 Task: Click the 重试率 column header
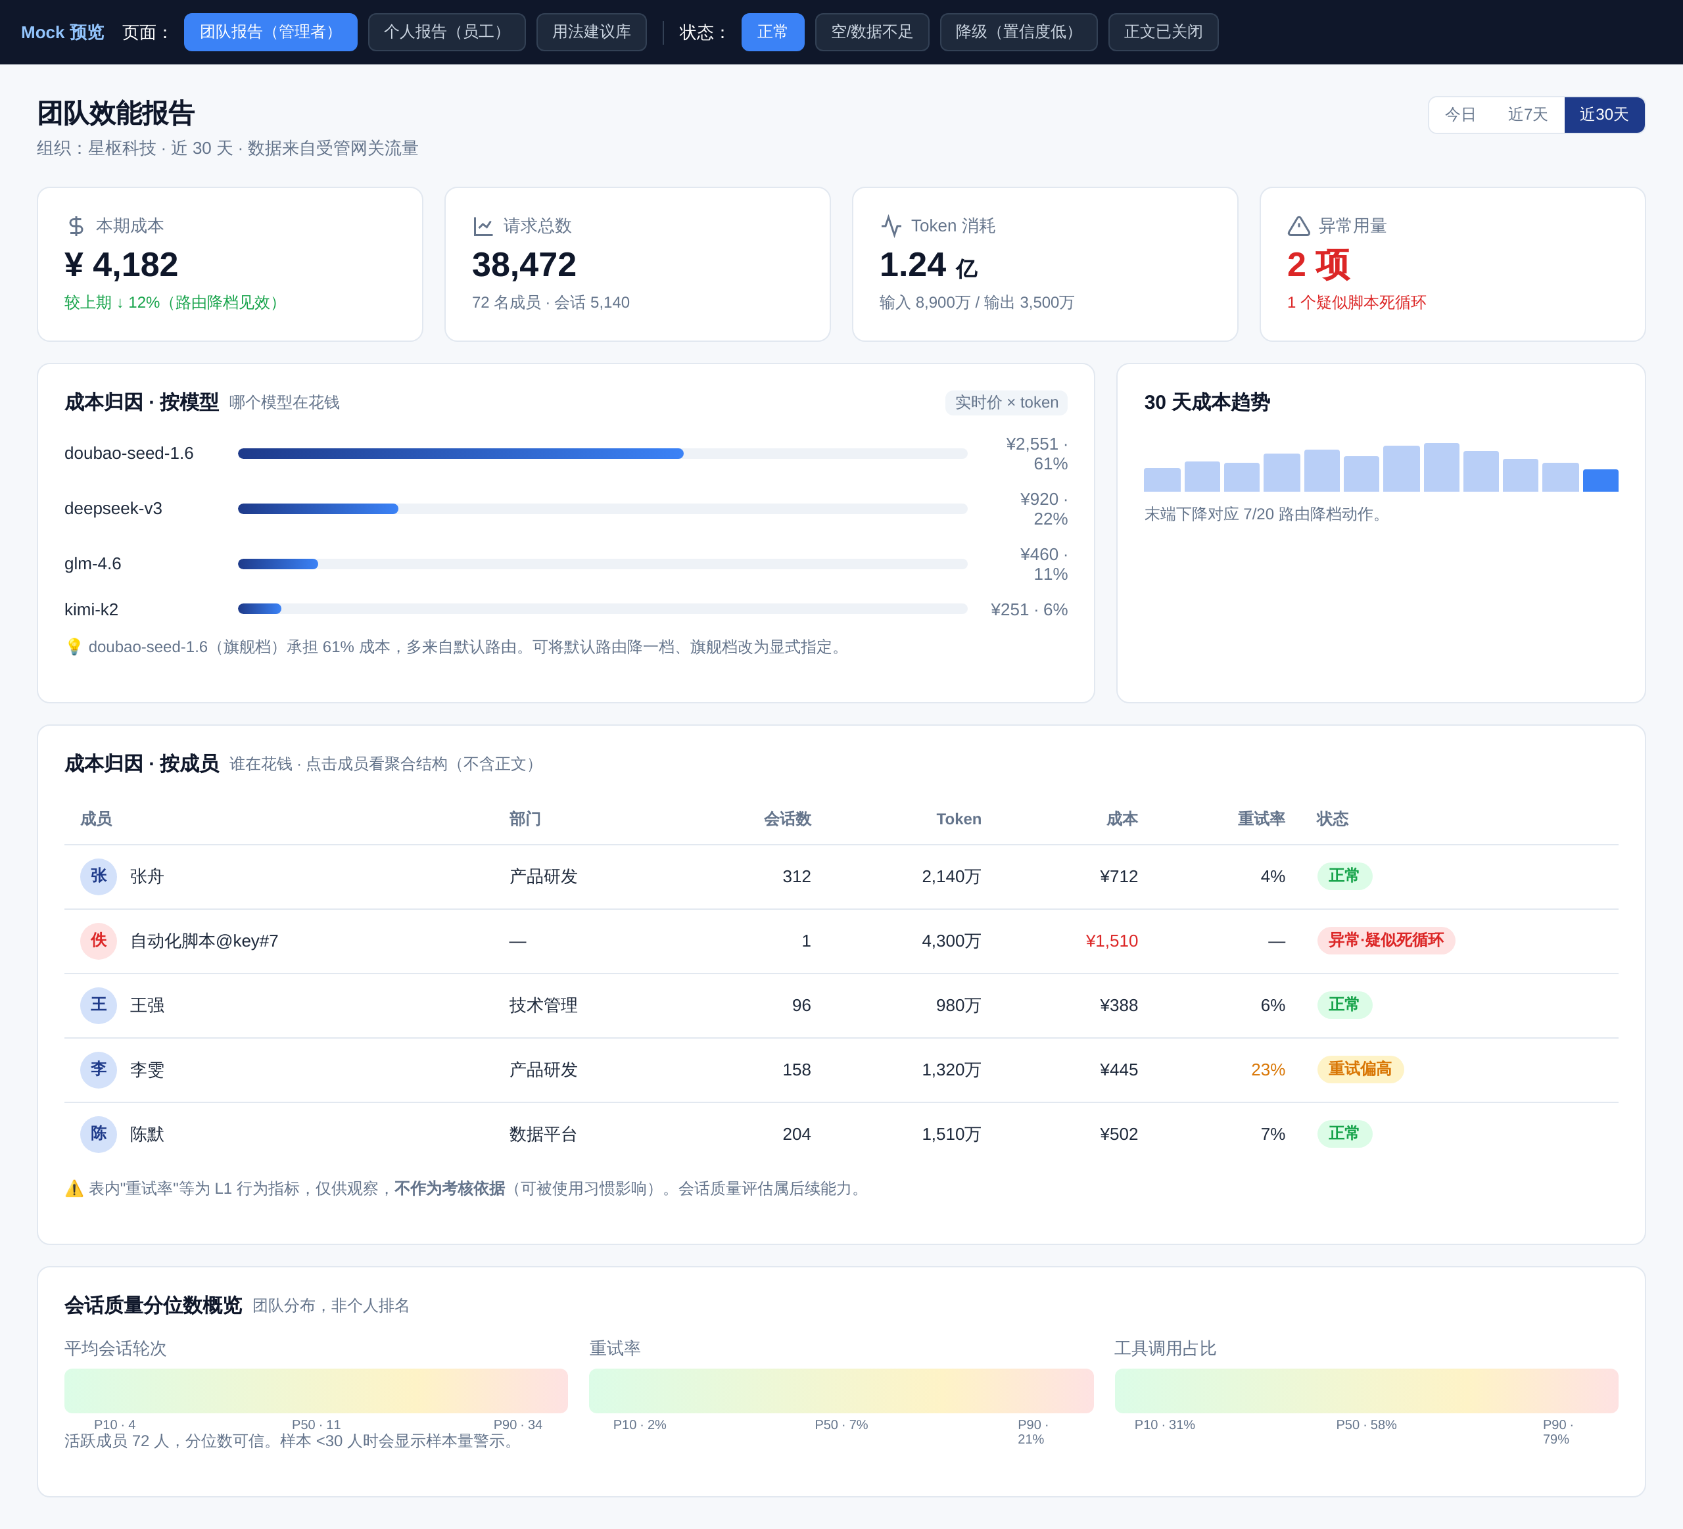click(1260, 819)
